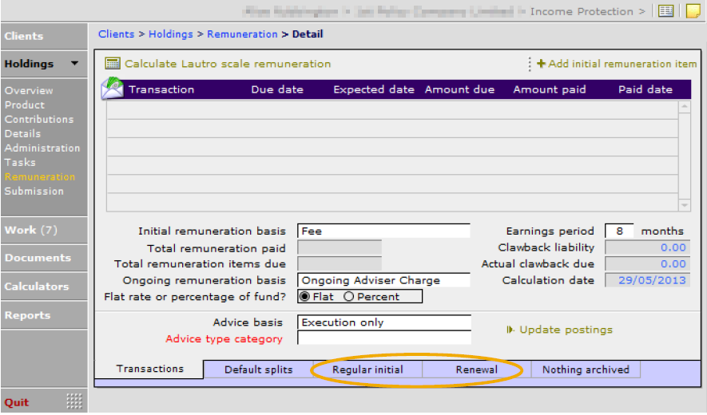This screenshot has width=707, height=415.
Task: Go to Overview in Holdings submenu
Action: 29,90
